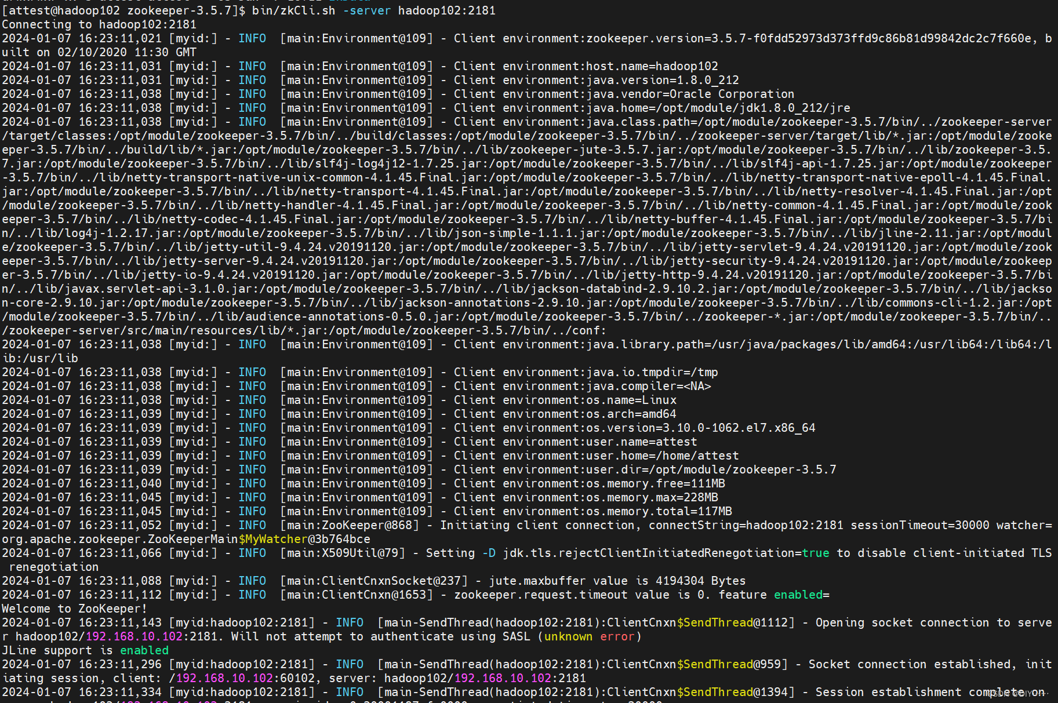Click 'sessionTimeout=30000' parameter
Image resolution: width=1058 pixels, height=703 pixels.
[x=921, y=525]
